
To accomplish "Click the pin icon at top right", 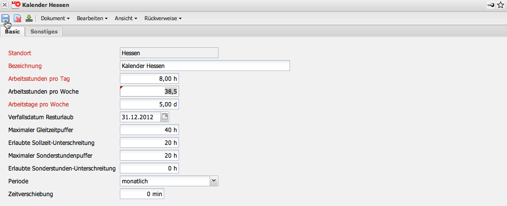I will point(491,4).
